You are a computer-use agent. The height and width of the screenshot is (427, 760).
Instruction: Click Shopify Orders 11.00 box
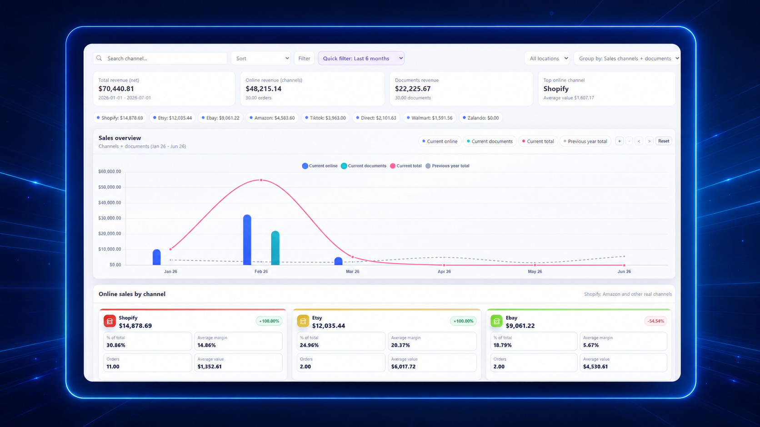[148, 363]
